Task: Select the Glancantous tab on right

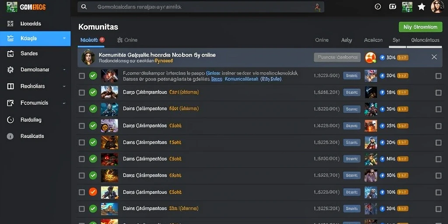Action: click(x=425, y=40)
